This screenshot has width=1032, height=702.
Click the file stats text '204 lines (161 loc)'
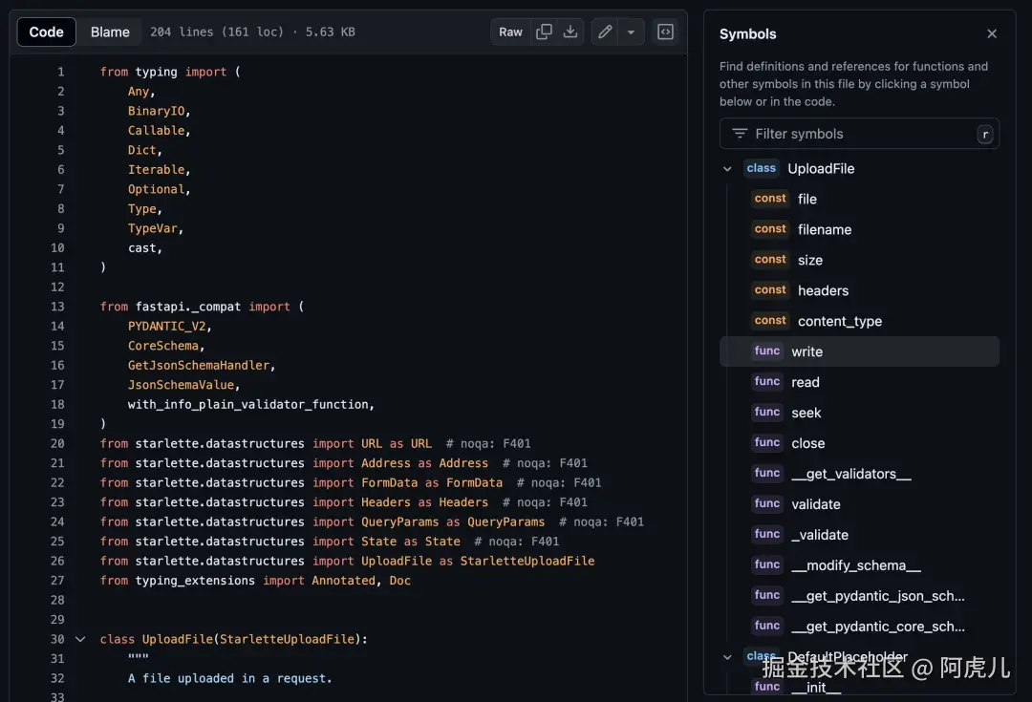click(x=217, y=32)
